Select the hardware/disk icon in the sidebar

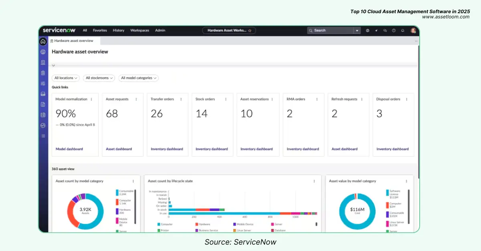[x=43, y=94]
